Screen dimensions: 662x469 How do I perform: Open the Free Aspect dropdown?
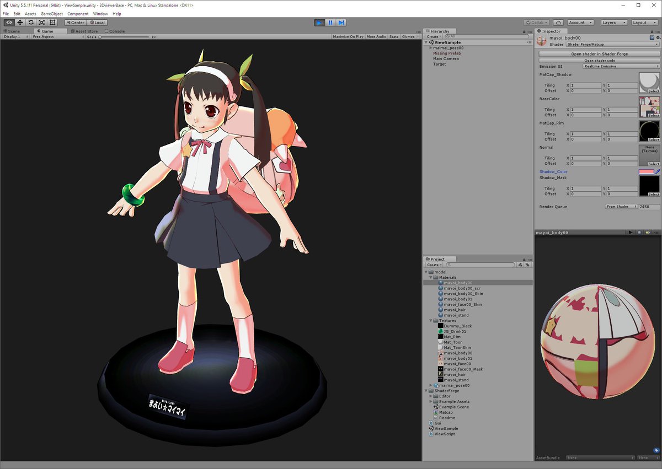tap(57, 36)
